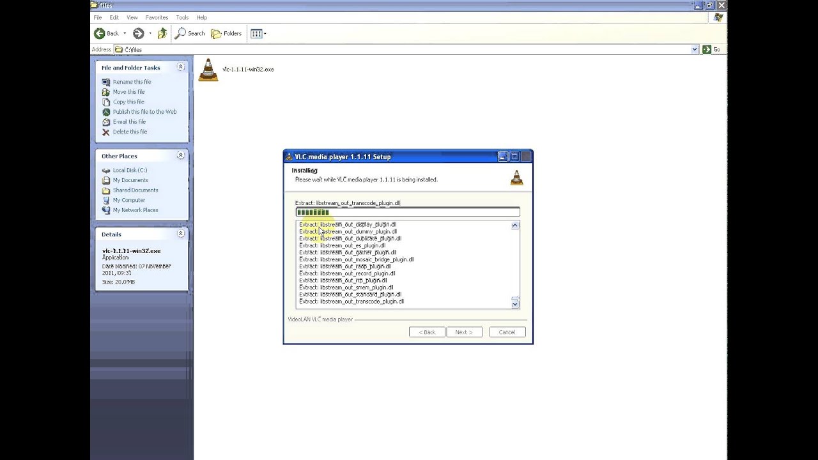Click the Back arrow icon in Explorer toolbar
Viewport: 818px width, 460px height.
click(99, 33)
